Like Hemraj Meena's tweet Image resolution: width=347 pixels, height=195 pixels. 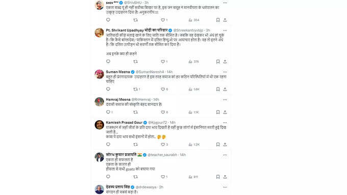(163, 112)
